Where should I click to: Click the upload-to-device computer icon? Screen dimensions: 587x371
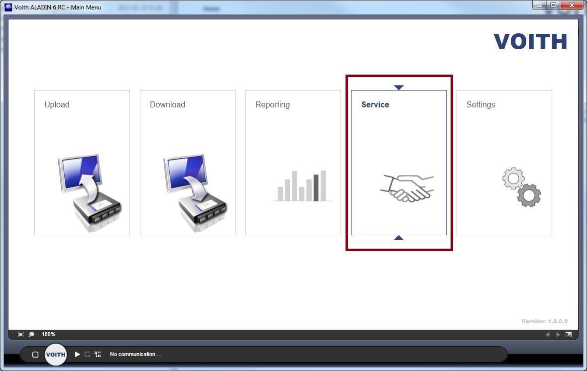tap(90, 192)
